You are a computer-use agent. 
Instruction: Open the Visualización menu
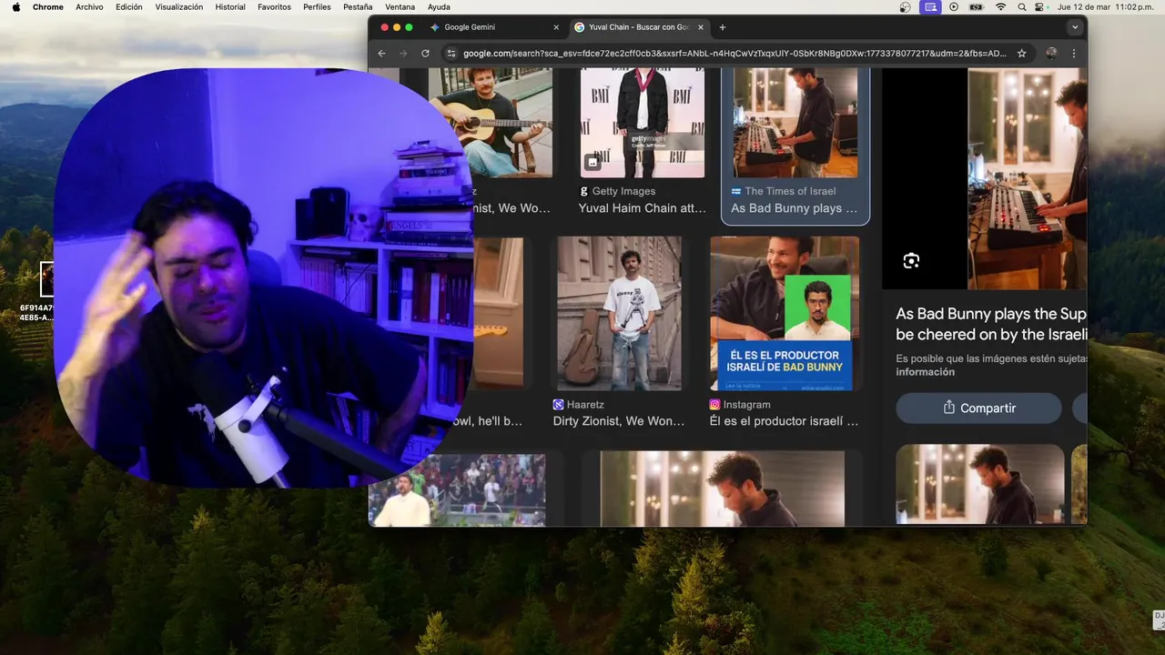point(179,7)
